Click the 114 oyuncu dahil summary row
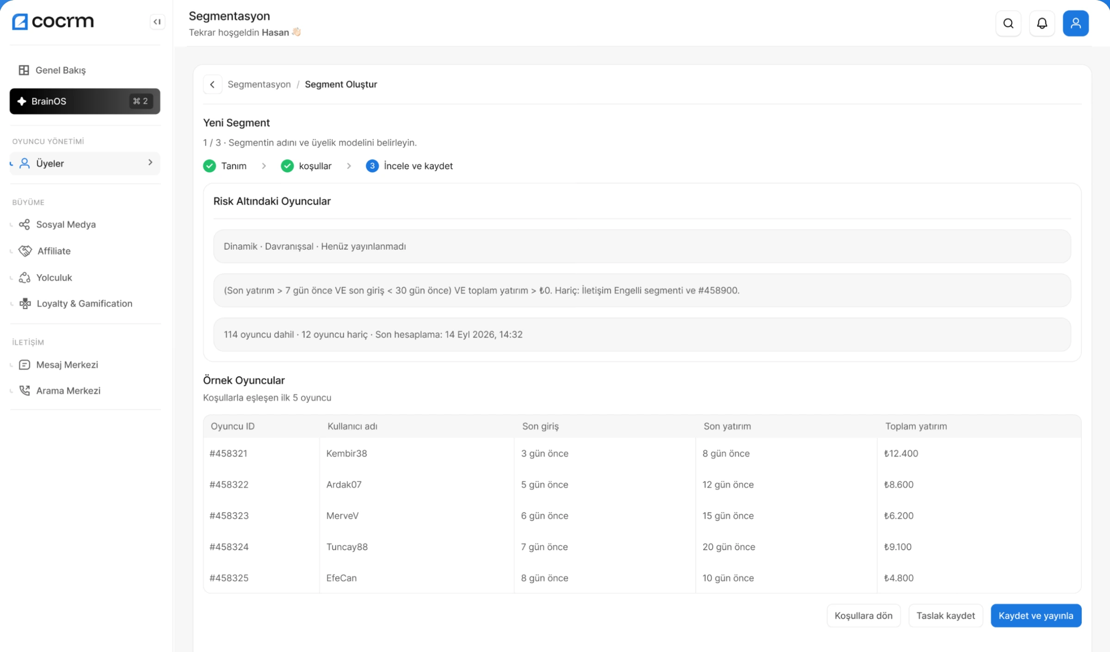The height and width of the screenshot is (652, 1110). (642, 334)
